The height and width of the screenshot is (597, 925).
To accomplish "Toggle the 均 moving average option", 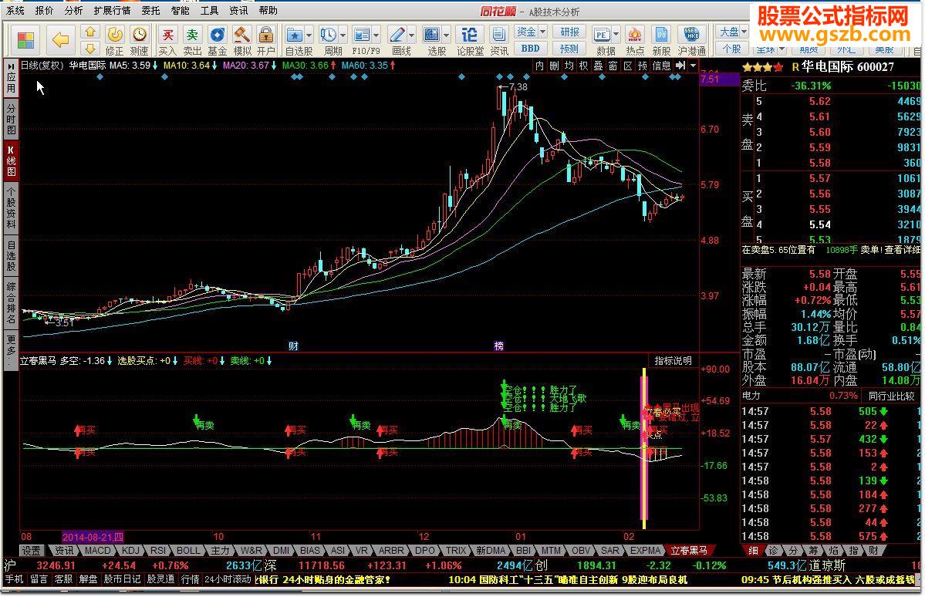I will 569,66.
